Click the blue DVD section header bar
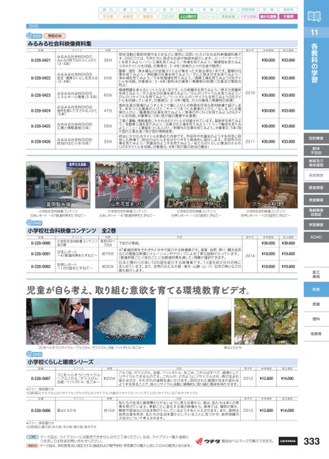Viewport: 329px width, 459px height. point(162,26)
